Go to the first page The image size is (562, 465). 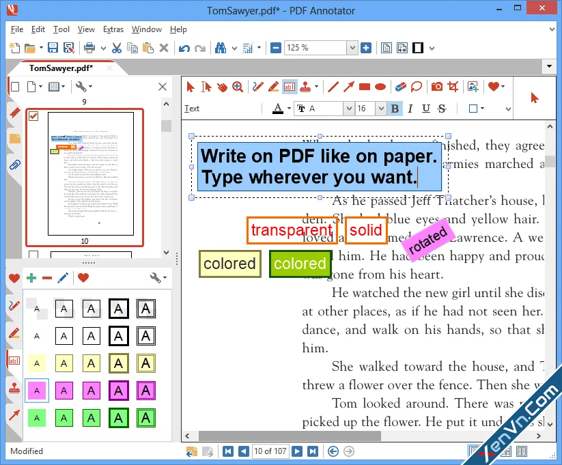pyautogui.click(x=228, y=451)
